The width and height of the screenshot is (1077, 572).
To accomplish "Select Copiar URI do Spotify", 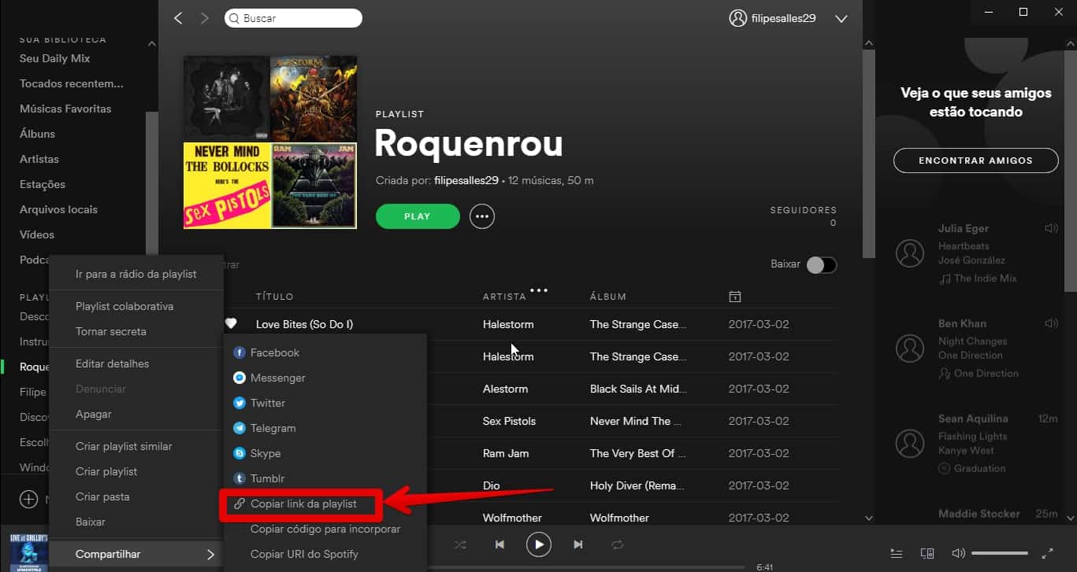I will (304, 554).
